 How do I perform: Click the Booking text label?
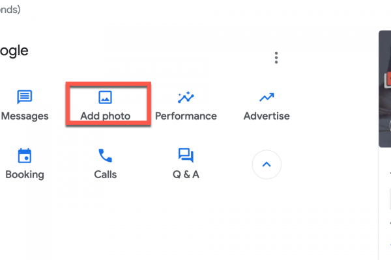pos(25,174)
